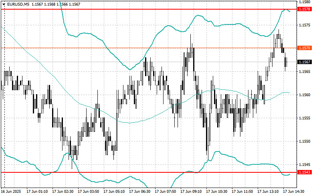Click the 17 Jun 14:30 time label
Image resolution: width=313 pixels, height=196 pixels.
(294, 192)
